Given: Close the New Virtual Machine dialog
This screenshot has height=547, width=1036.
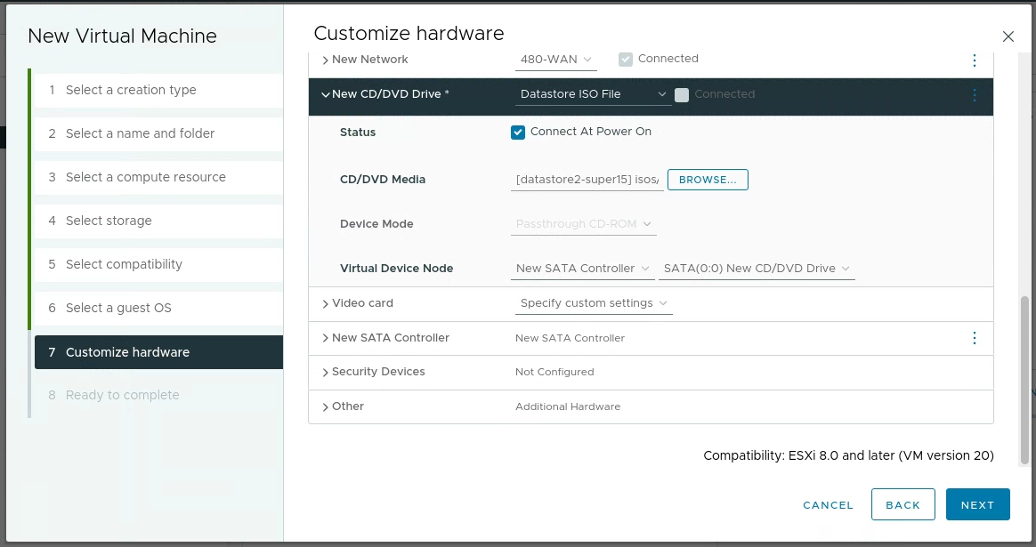Looking at the screenshot, I should click(x=1008, y=37).
